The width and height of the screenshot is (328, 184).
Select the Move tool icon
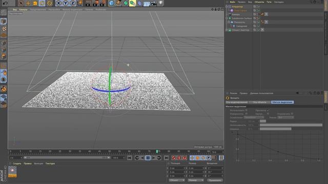click(x=28, y=3)
